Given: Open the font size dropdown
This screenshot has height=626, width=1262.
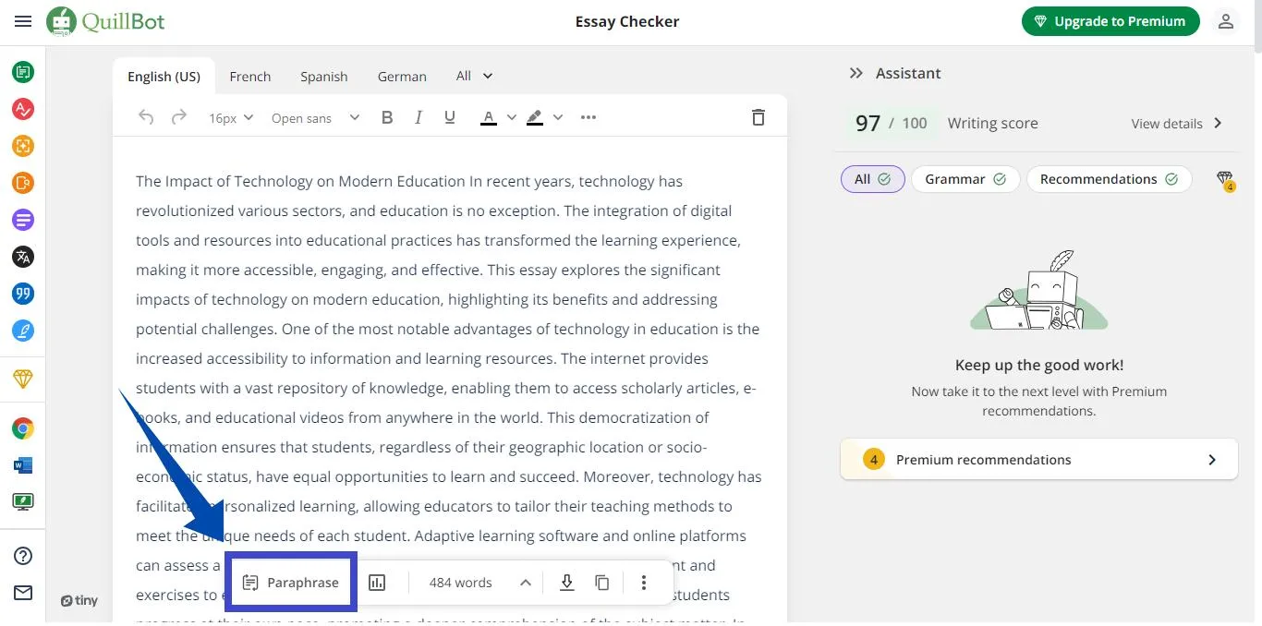Looking at the screenshot, I should [x=229, y=117].
